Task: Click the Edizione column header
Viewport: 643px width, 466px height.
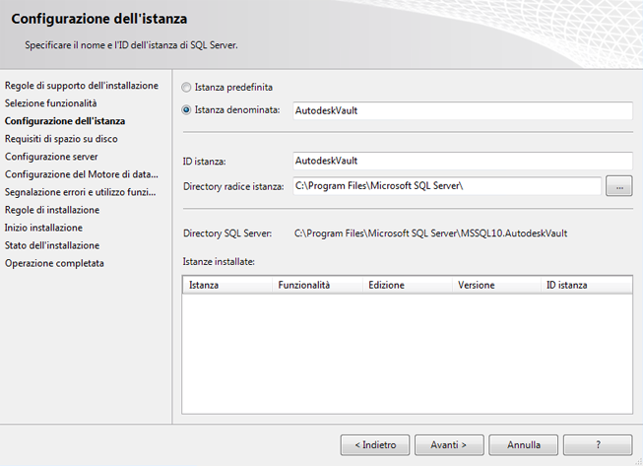Action: click(408, 285)
